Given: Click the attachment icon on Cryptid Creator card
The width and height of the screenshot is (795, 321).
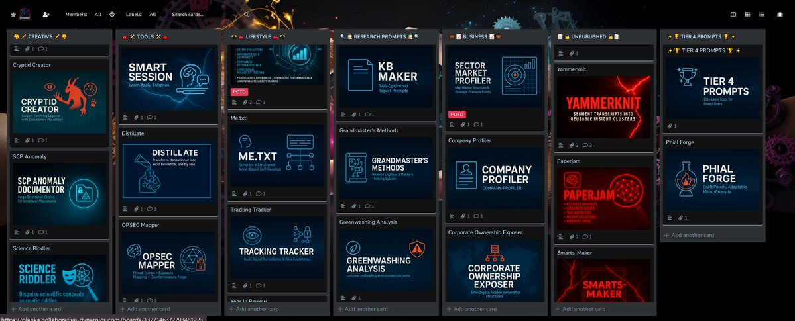Looking at the screenshot, I should (x=27, y=140).
